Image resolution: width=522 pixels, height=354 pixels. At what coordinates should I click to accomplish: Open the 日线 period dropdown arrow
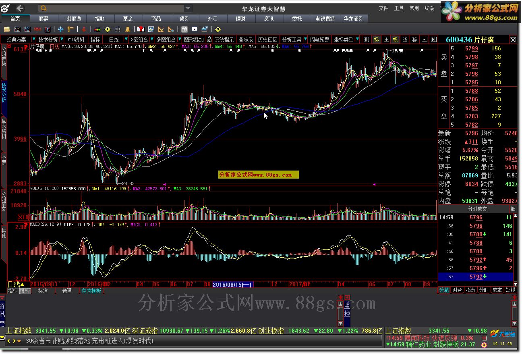[x=126, y=40]
